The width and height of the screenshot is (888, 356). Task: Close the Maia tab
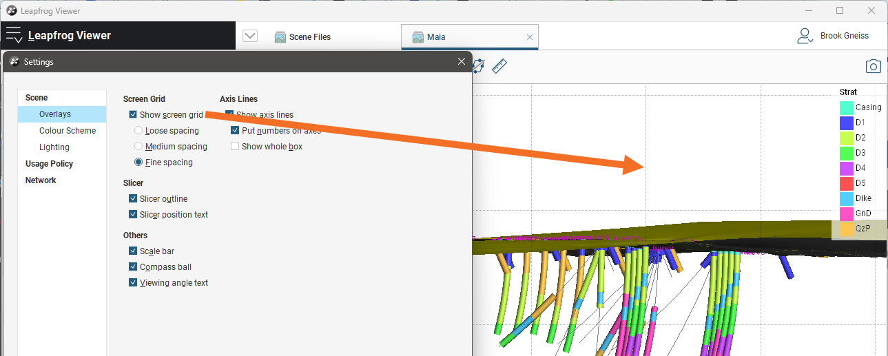(529, 37)
